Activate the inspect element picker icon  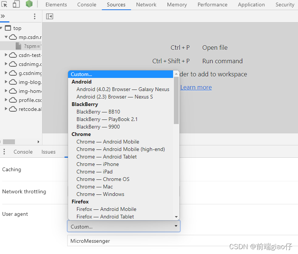click(4, 4)
